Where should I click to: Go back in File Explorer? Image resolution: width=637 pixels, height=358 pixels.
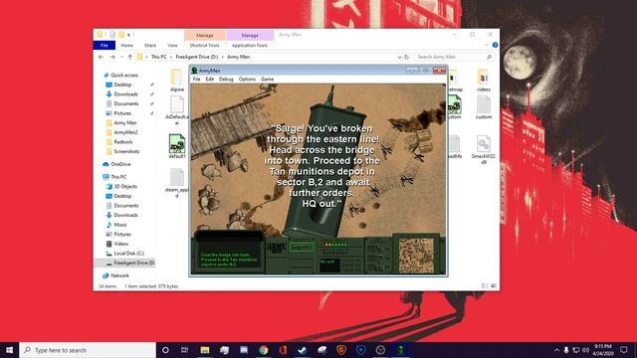[101, 57]
